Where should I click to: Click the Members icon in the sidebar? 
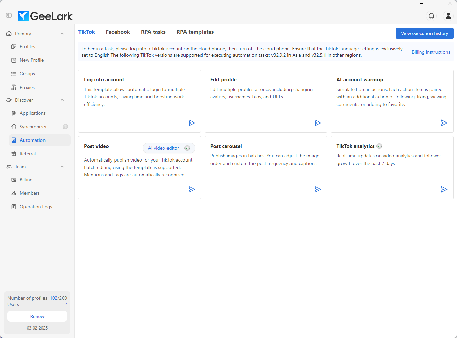click(x=14, y=193)
